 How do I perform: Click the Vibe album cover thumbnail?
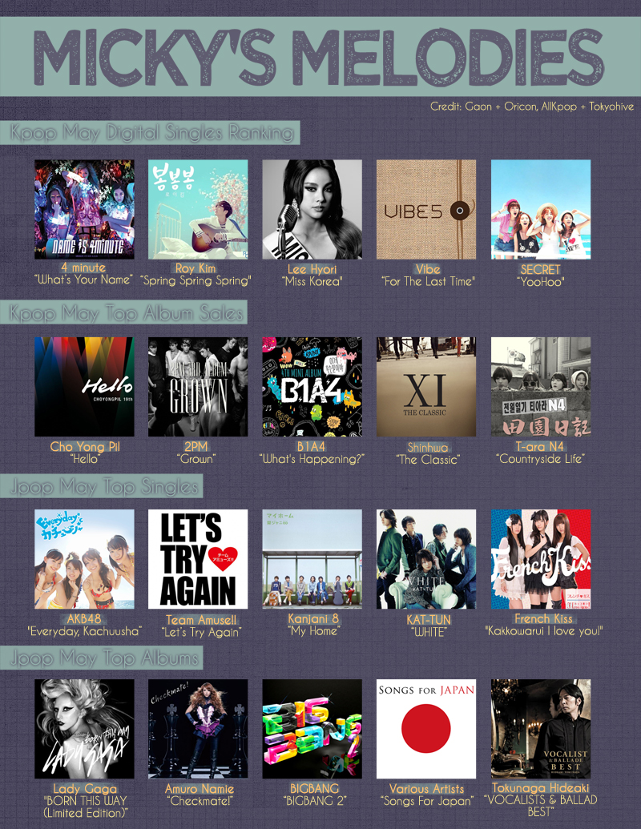[x=426, y=209]
